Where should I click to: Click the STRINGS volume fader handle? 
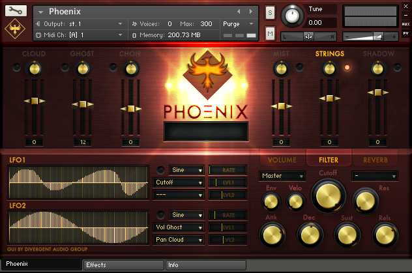point(329,98)
